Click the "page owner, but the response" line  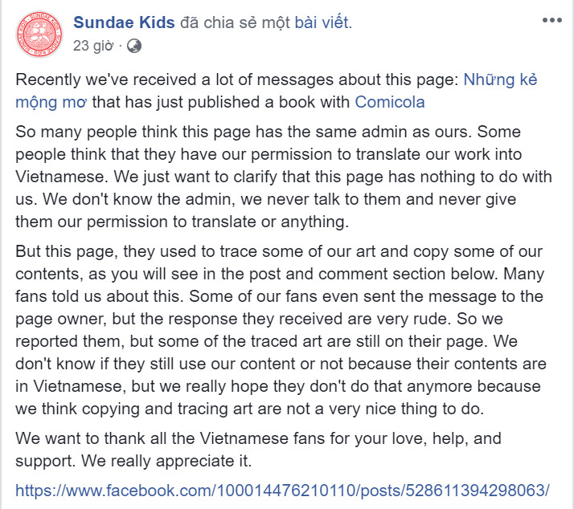click(259, 319)
